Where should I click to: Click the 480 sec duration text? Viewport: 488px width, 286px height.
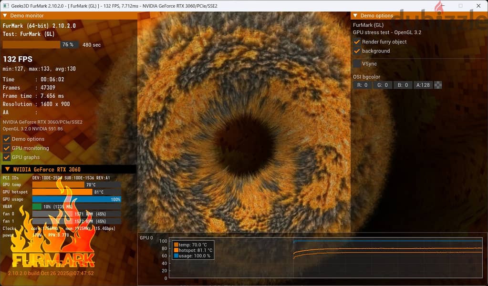(x=92, y=45)
